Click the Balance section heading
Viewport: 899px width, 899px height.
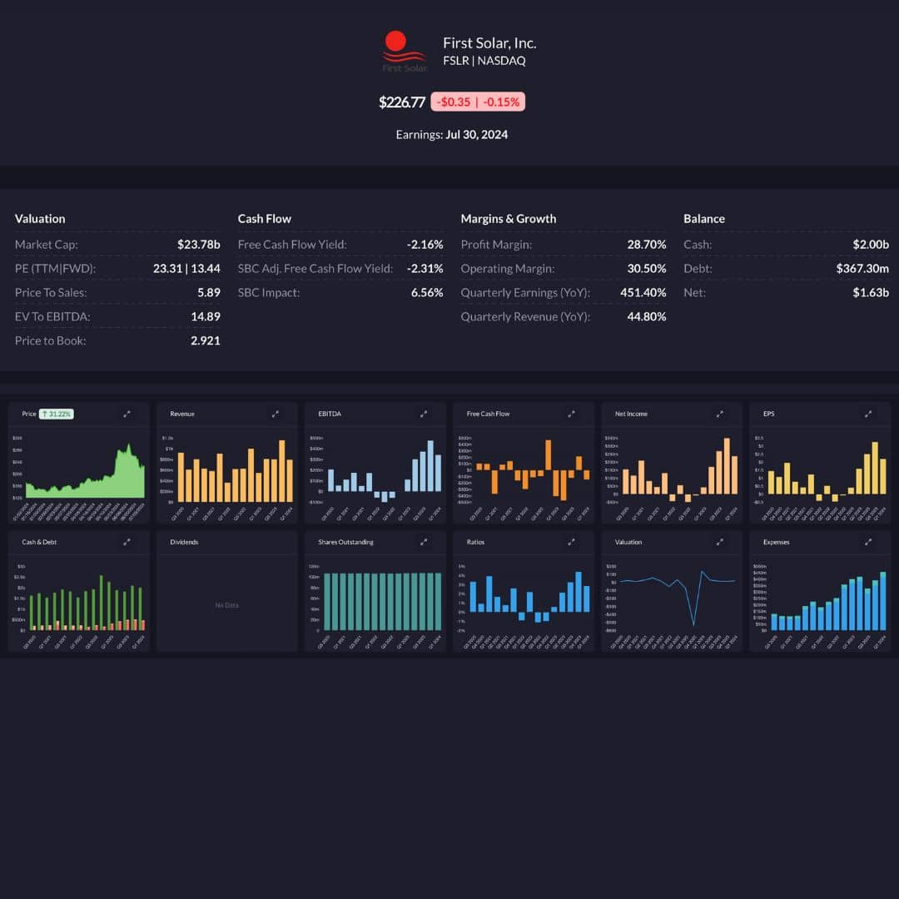[704, 218]
